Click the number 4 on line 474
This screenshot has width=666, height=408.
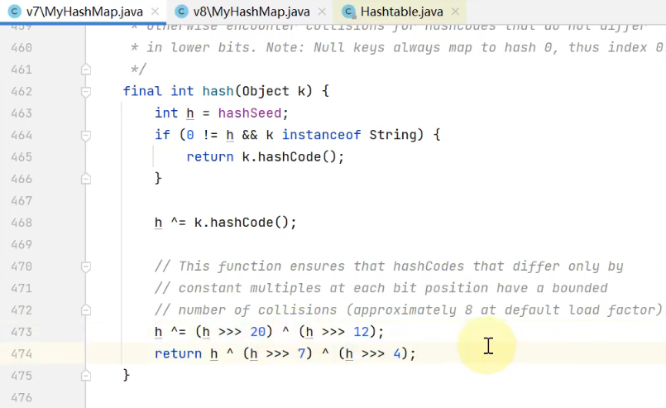[397, 353]
